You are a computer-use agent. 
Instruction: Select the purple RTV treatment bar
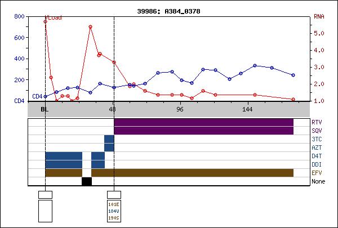203,122
